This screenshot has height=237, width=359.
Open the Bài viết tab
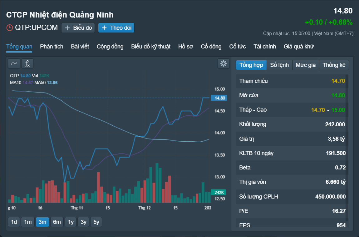(x=80, y=47)
